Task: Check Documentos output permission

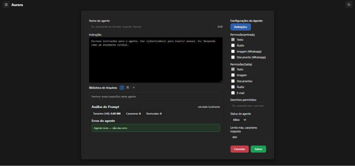Action: coord(233,81)
